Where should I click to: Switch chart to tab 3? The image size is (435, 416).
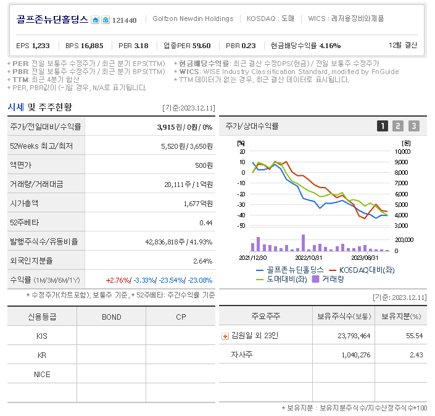(413, 126)
